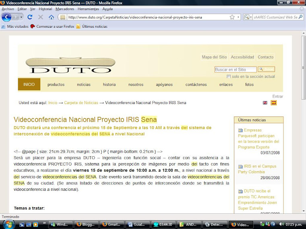Click the site identity icon in address bar
306x229 pixels.
63,17
